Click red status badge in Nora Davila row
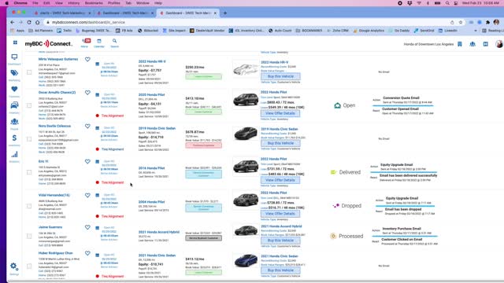This screenshot has width=504, height=283. pyautogui.click(x=203, y=145)
